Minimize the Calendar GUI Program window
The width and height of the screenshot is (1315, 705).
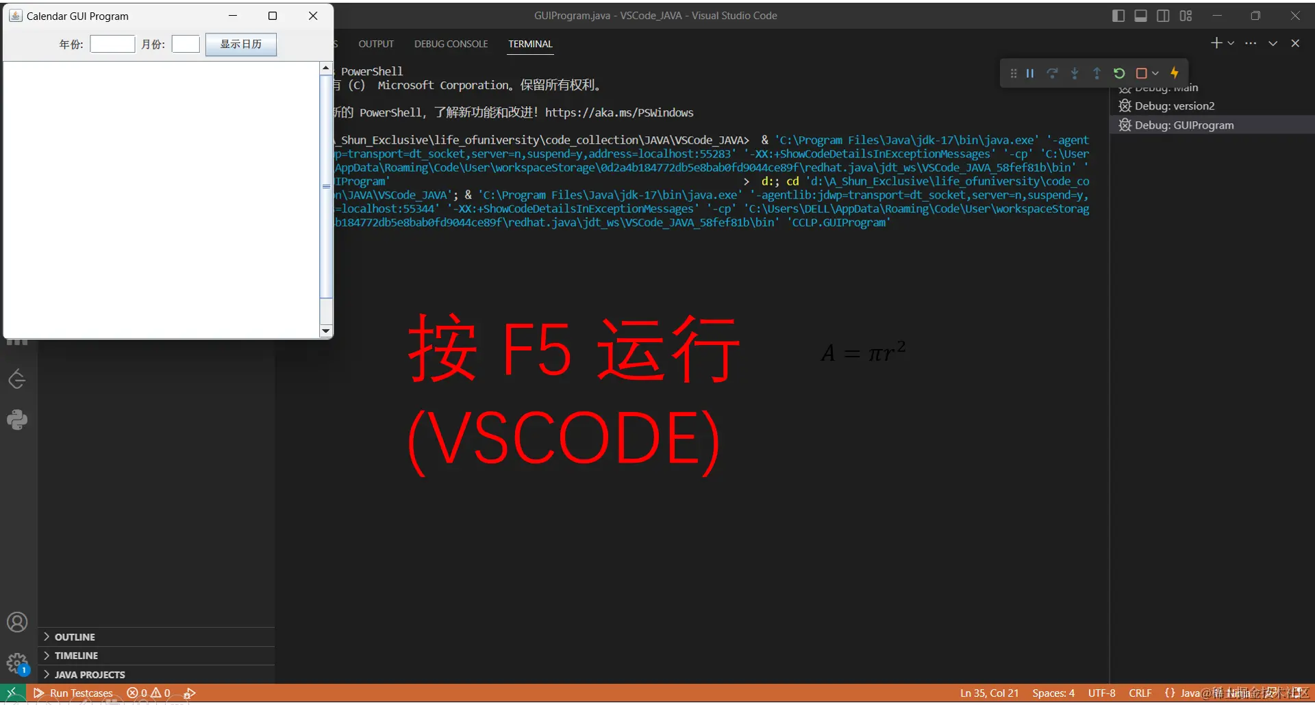pos(233,16)
